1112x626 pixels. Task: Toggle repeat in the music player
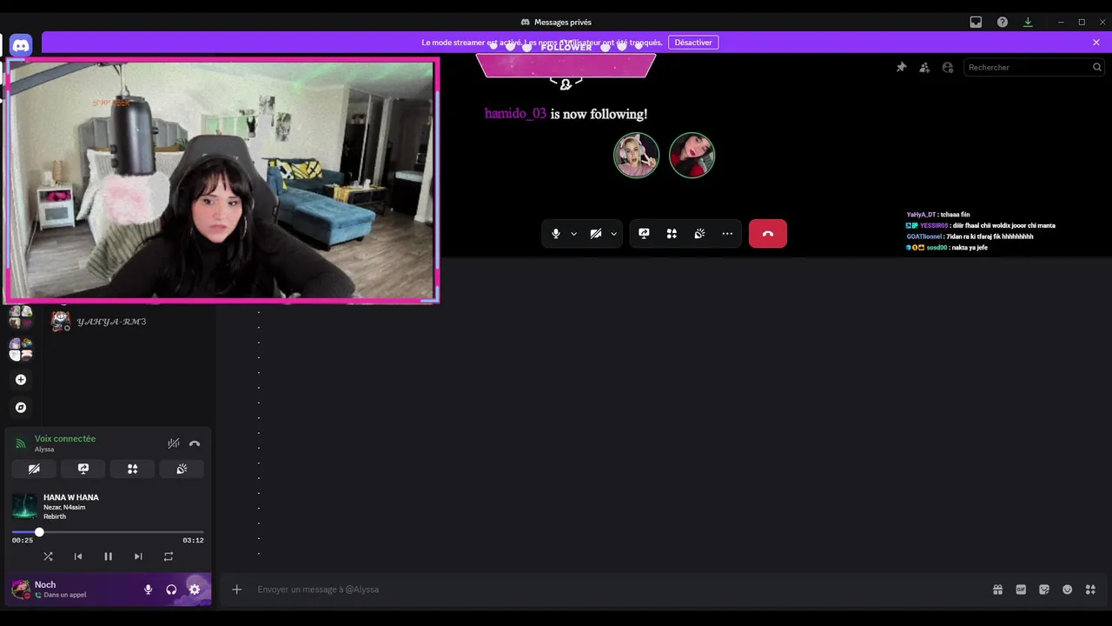[169, 556]
